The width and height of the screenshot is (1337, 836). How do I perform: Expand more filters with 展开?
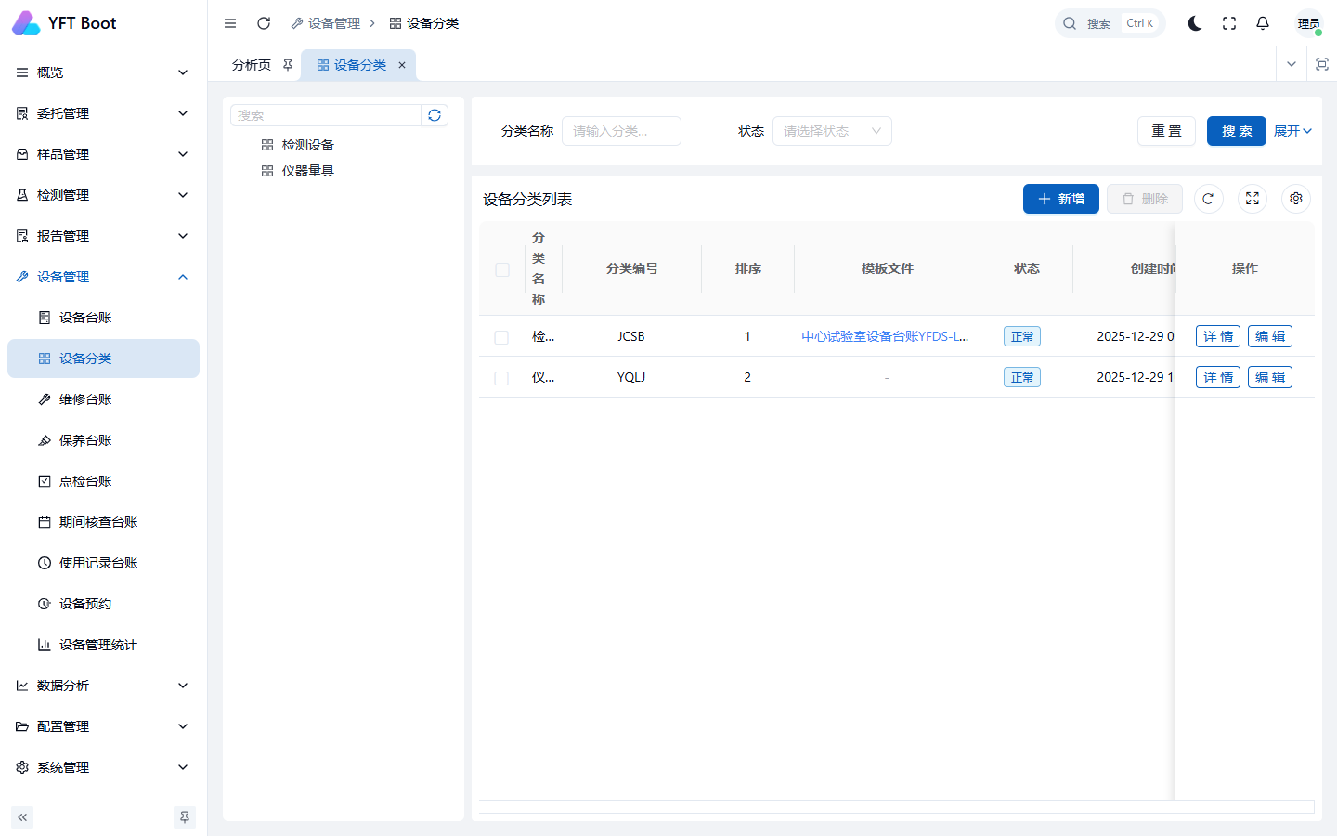pyautogui.click(x=1292, y=131)
